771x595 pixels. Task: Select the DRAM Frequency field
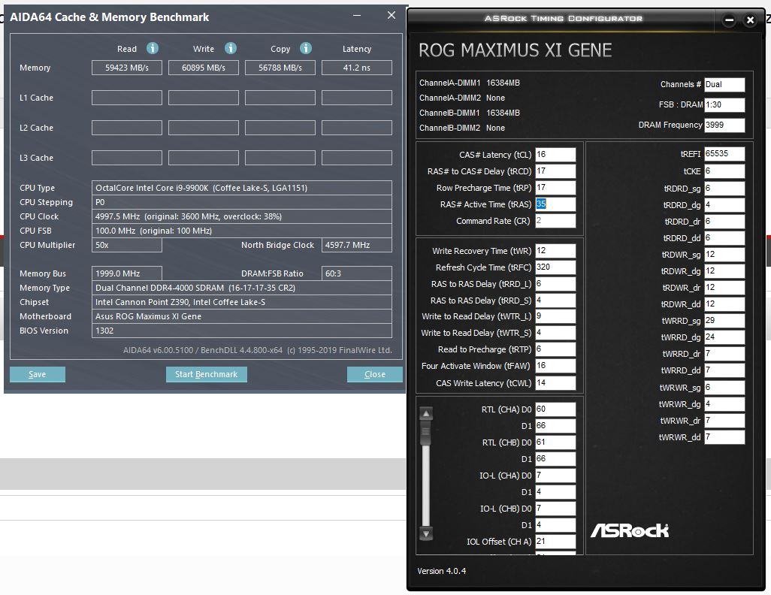tap(724, 125)
